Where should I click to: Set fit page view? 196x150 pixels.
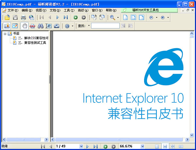point(133,17)
